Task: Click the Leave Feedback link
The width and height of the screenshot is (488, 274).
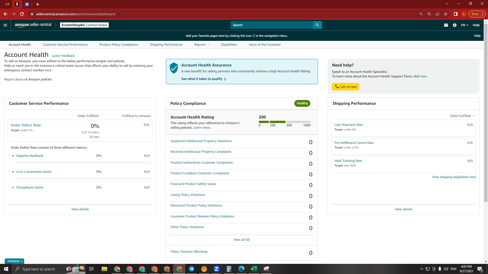Action: coord(63,56)
